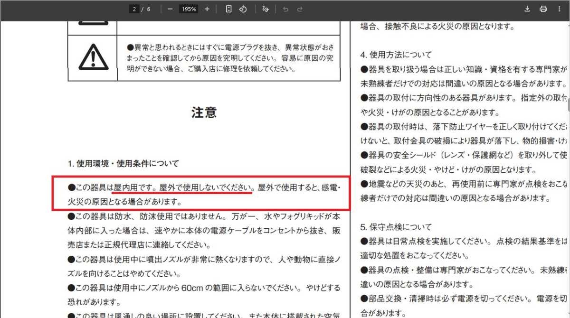The image size is (570, 318).
Task: Enable the draw annotation tool
Action: coord(266,9)
